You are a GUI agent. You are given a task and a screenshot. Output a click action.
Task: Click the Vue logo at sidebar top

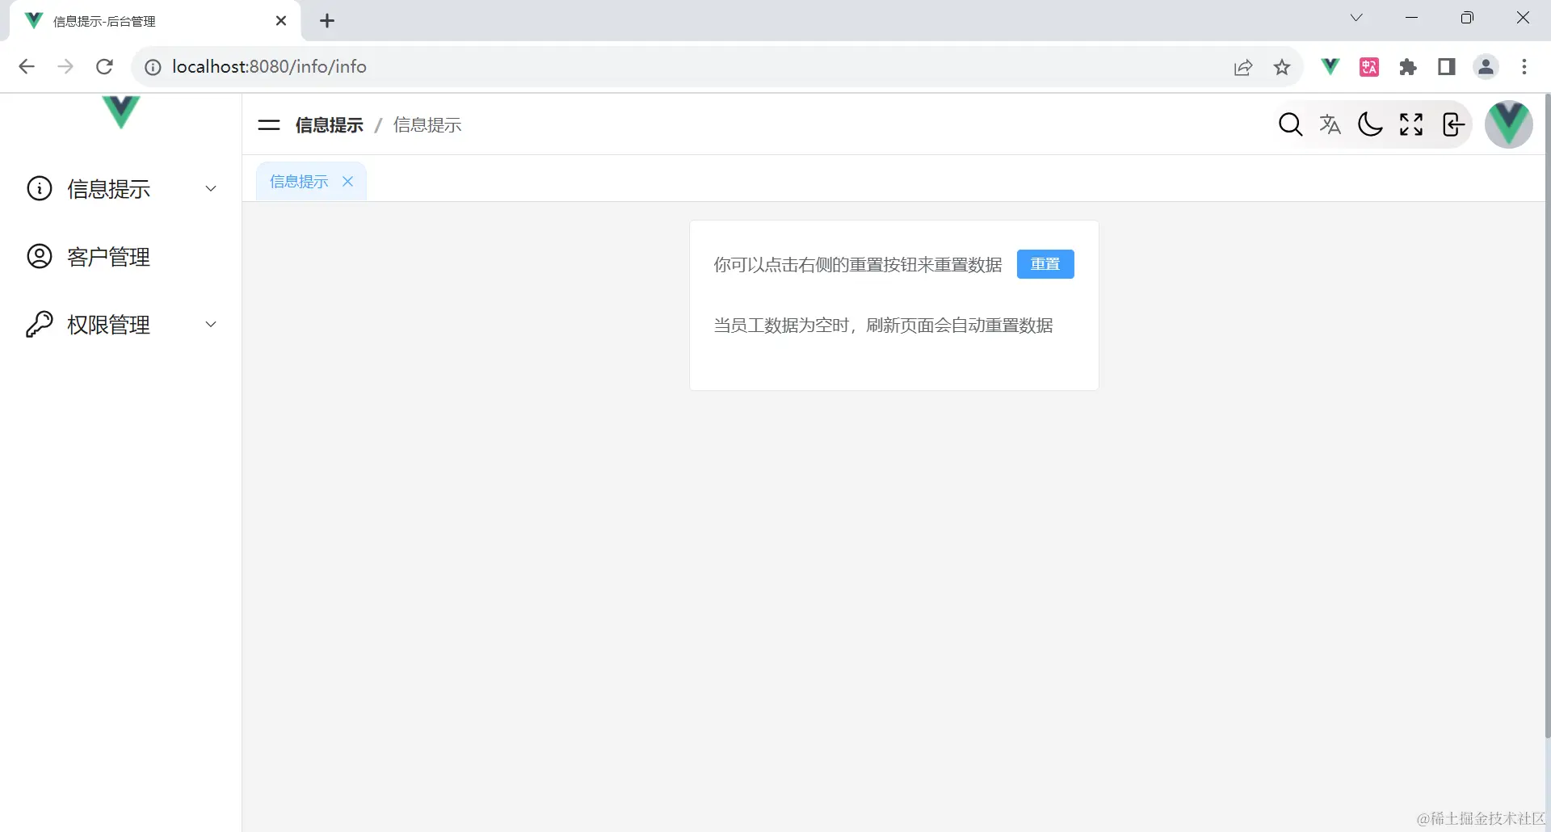(x=121, y=111)
